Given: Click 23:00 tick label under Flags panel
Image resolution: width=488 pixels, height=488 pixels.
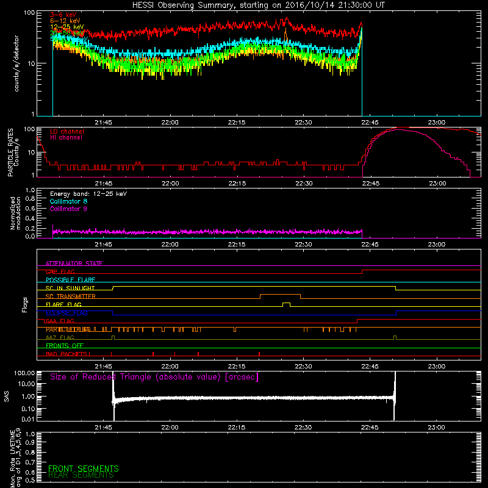Looking at the screenshot, I should 437,367.
